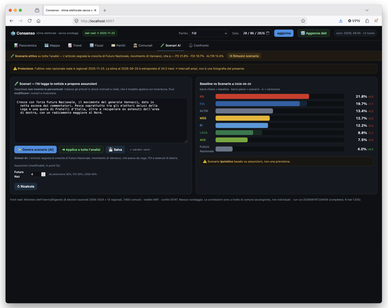The height and width of the screenshot is (308, 388).
Task: Click the dati reali 2025-11-23 badge
Action: coord(100,33)
